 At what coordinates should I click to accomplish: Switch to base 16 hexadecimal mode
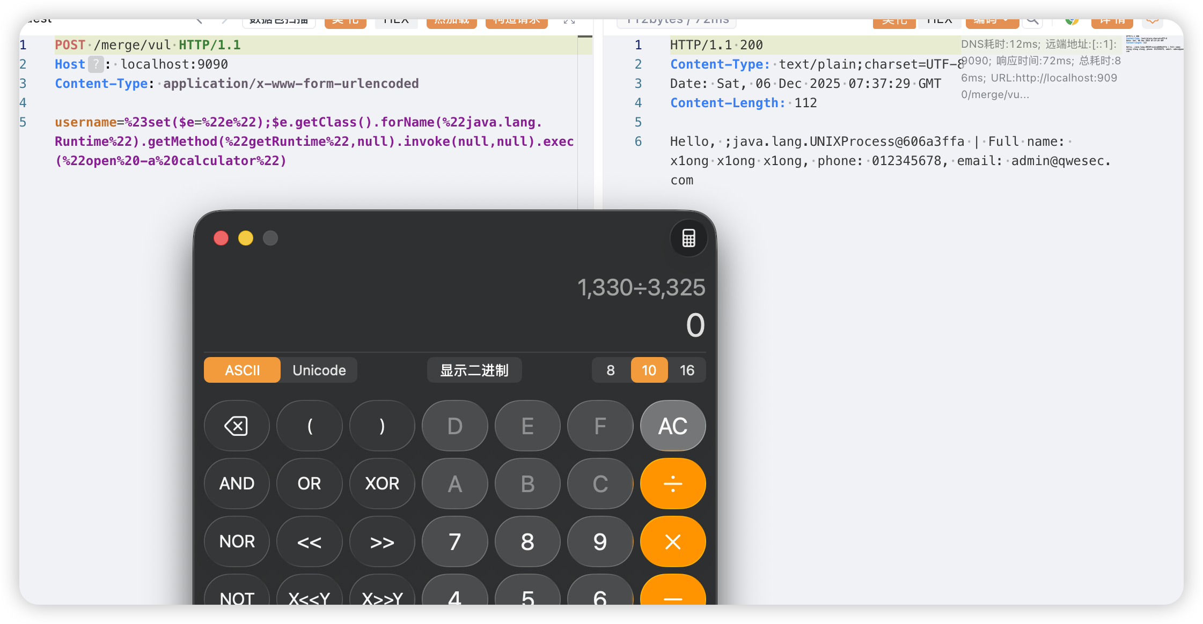pyautogui.click(x=687, y=370)
